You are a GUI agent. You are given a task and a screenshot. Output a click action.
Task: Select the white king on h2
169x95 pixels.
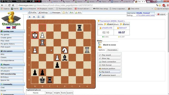(x=35, y=35)
